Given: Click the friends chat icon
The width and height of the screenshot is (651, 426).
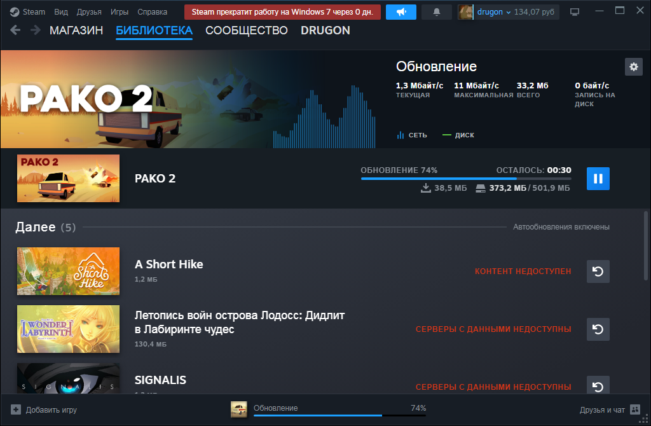Looking at the screenshot, I should pyautogui.click(x=635, y=410).
